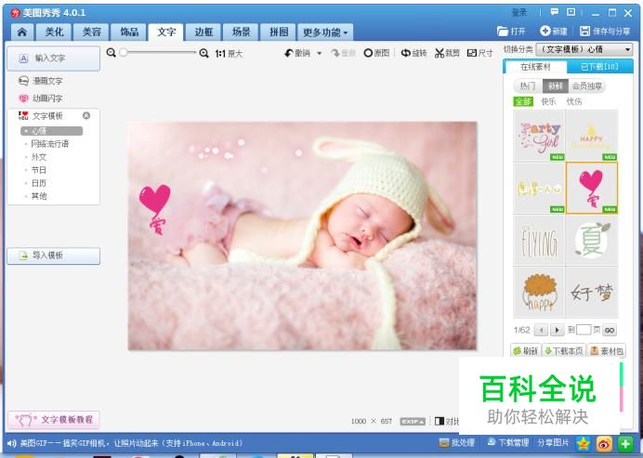Click 1:1 原大 actual size

tap(229, 54)
